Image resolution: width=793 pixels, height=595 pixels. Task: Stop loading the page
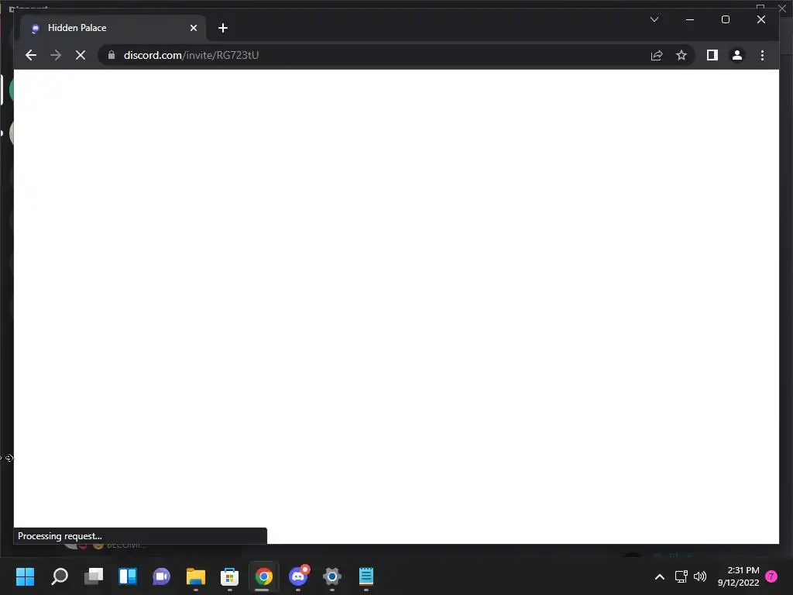81,55
